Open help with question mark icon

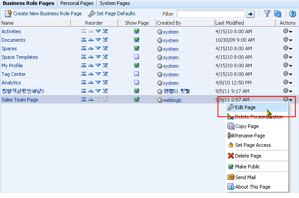pos(292,13)
